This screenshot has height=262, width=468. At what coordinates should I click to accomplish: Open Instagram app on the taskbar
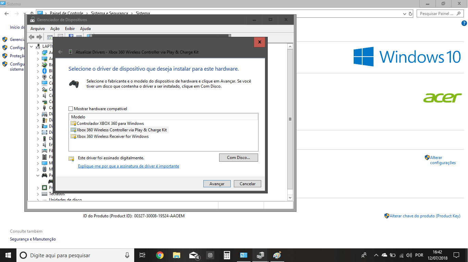(210, 255)
